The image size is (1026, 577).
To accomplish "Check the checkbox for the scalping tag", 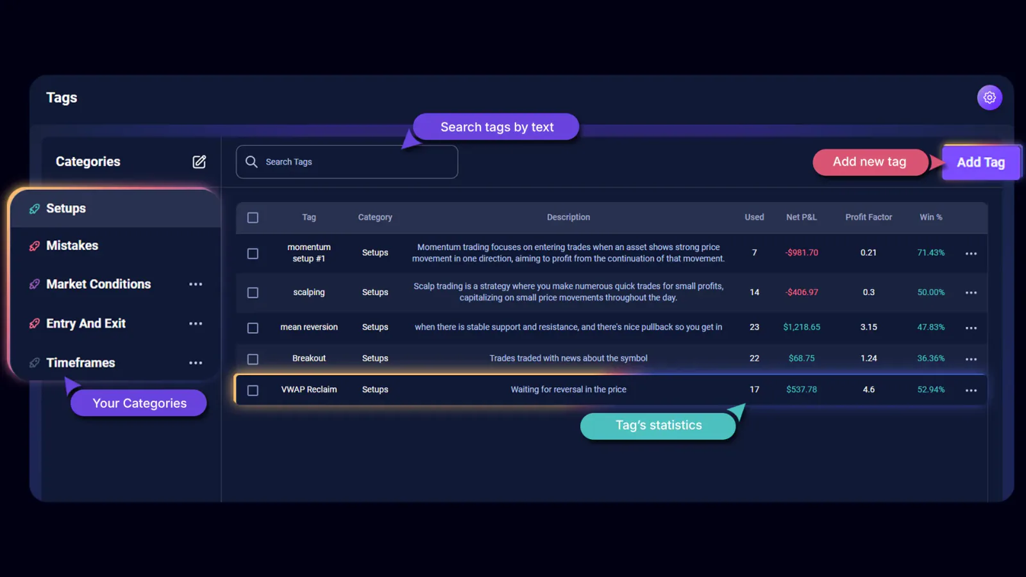I will click(253, 292).
